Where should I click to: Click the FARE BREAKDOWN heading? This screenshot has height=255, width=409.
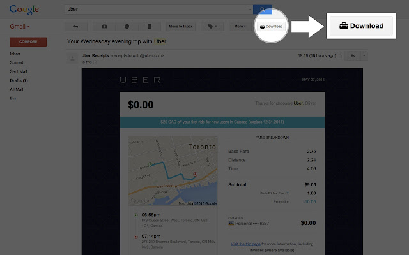point(272,138)
